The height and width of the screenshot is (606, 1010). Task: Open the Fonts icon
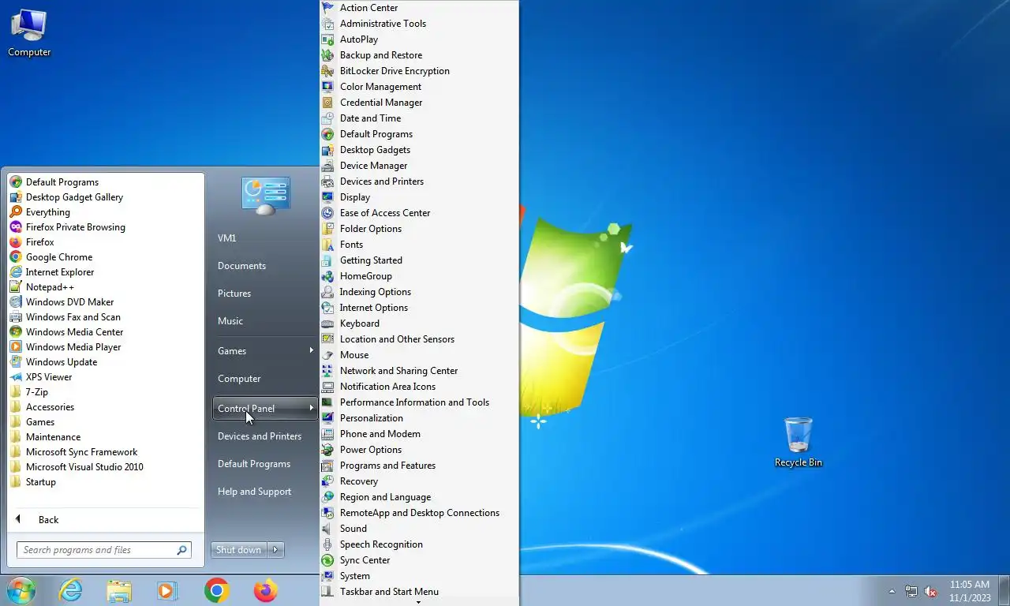(x=327, y=245)
